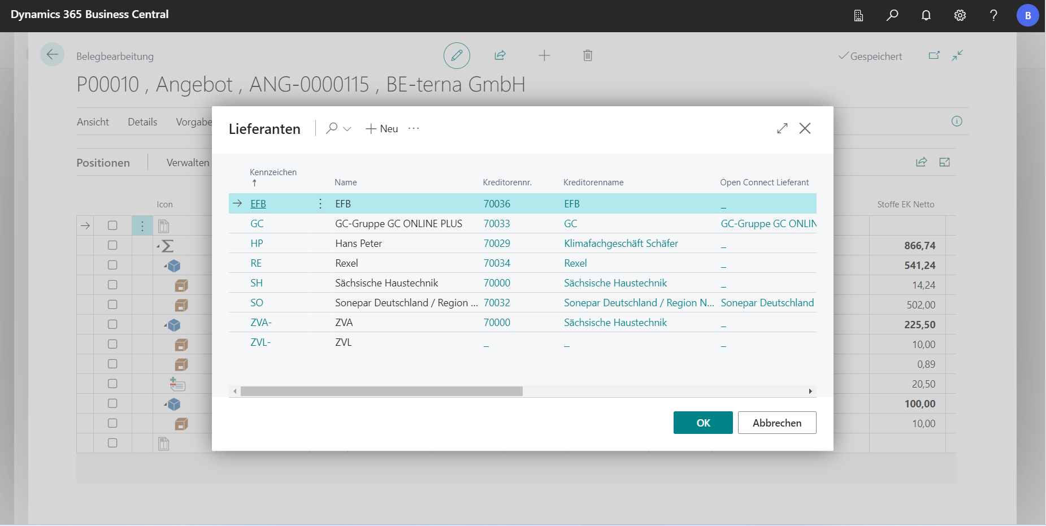Open the notifications bell
The image size is (1046, 526).
click(x=926, y=15)
